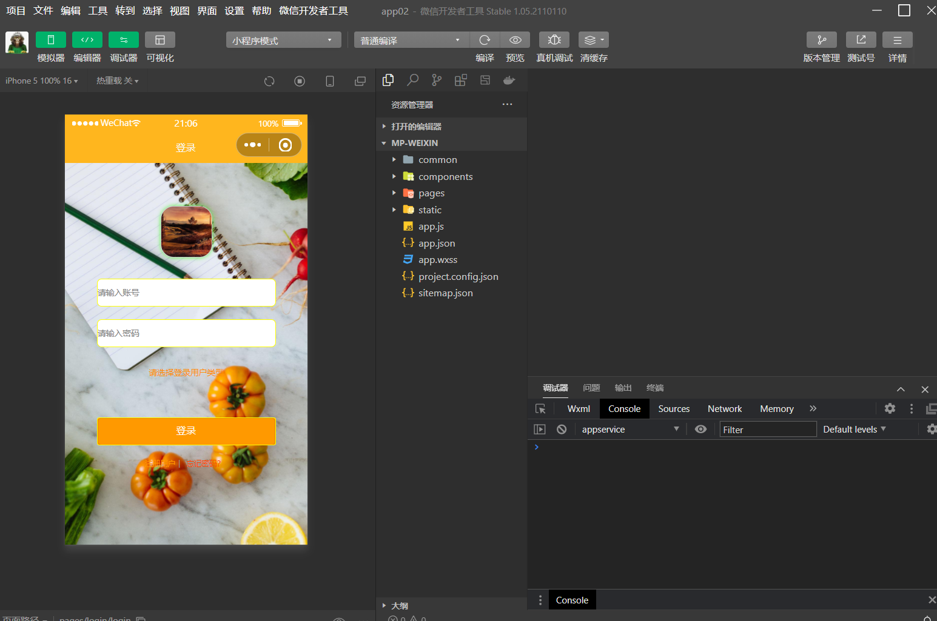The width and height of the screenshot is (937, 621).
Task: Click the save layout icon in sidebar
Action: (485, 80)
